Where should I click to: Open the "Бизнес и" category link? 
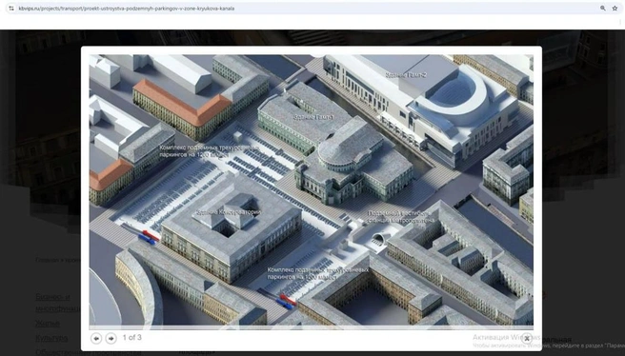pos(52,297)
